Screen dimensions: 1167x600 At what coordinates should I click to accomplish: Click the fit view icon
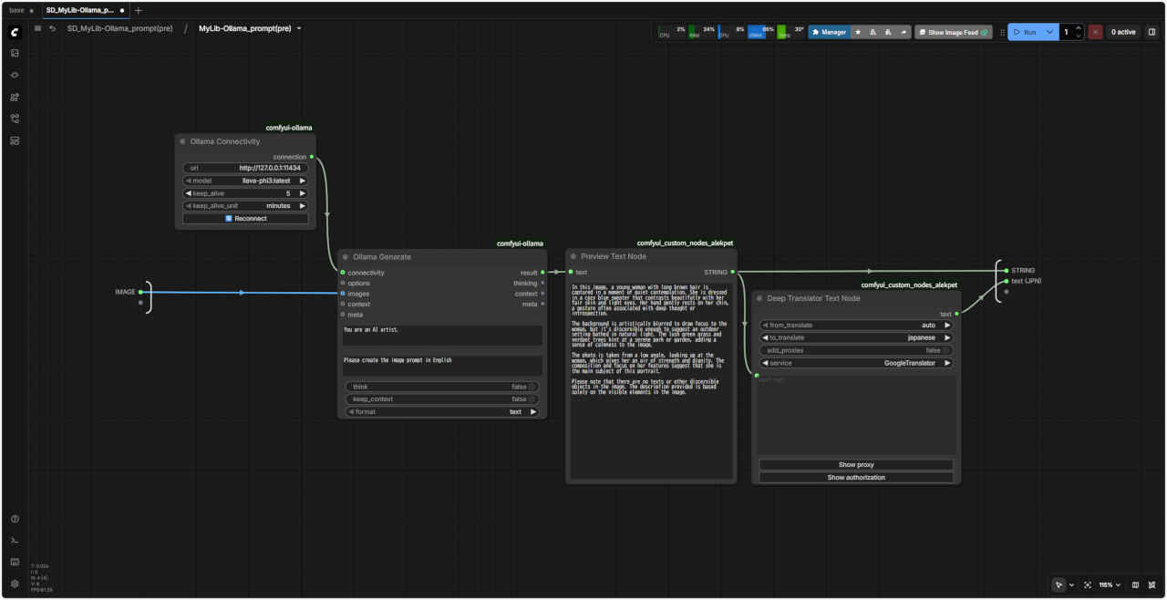pyautogui.click(x=1088, y=584)
